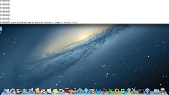Viewport: 169px width, 95px height.
Task: Launch Microsoft Word W icon
Action: pos(98,91)
